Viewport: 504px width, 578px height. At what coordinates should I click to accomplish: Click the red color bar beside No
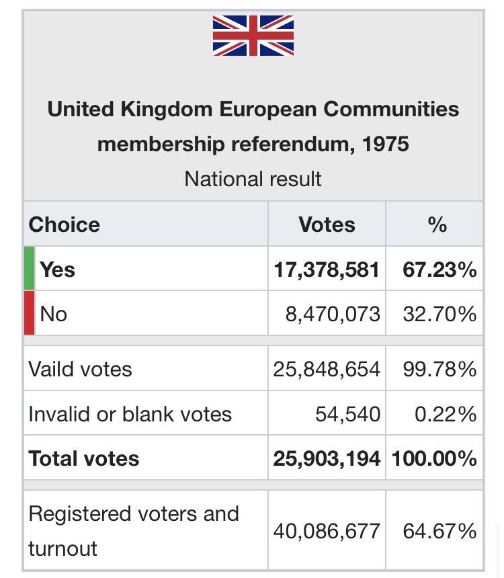coord(29,313)
